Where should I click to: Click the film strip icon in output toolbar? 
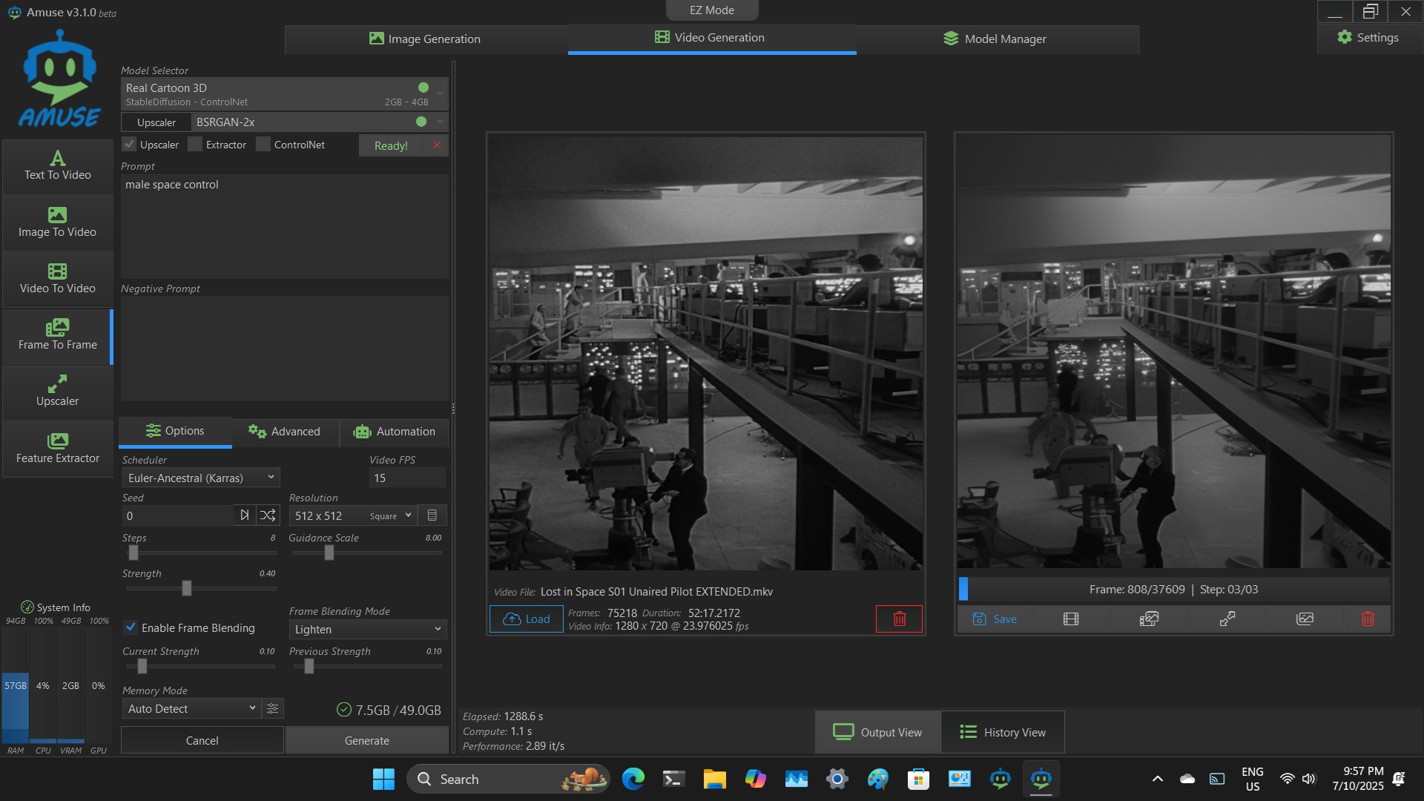[x=1070, y=619]
